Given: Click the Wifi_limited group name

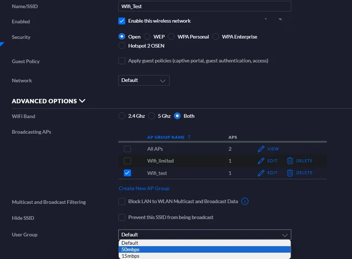Looking at the screenshot, I should tap(160, 161).
